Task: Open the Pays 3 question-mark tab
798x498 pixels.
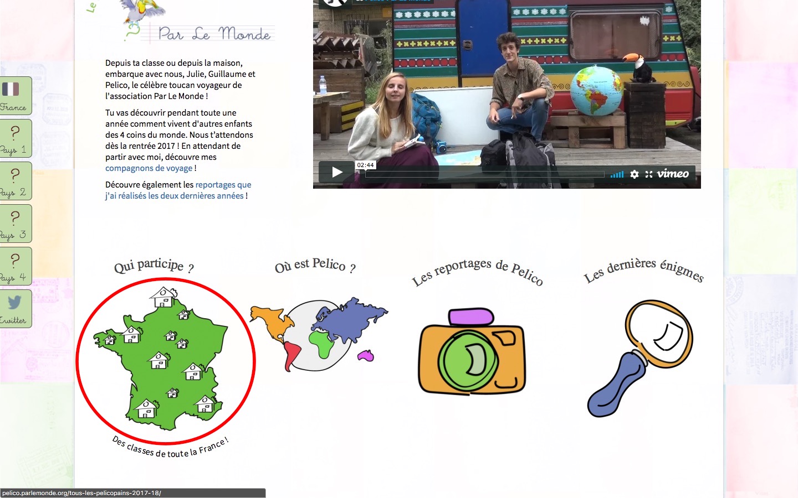Action: [x=16, y=224]
